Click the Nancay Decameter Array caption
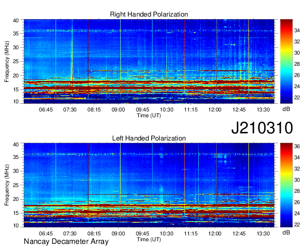The height and width of the screenshot is (247, 305). tap(66, 242)
